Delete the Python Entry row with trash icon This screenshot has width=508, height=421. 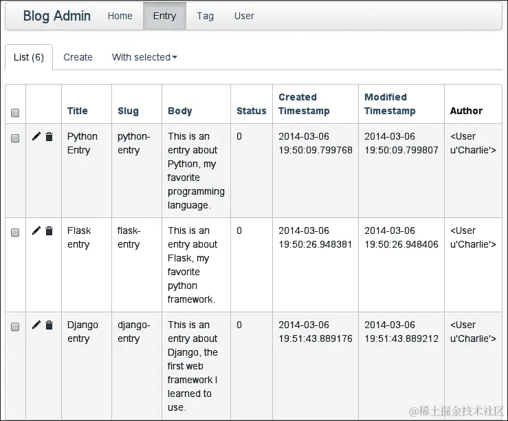click(49, 136)
